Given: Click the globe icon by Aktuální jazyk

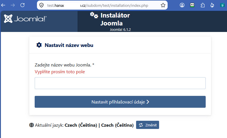Looking at the screenshot, I should pyautogui.click(x=32, y=125).
